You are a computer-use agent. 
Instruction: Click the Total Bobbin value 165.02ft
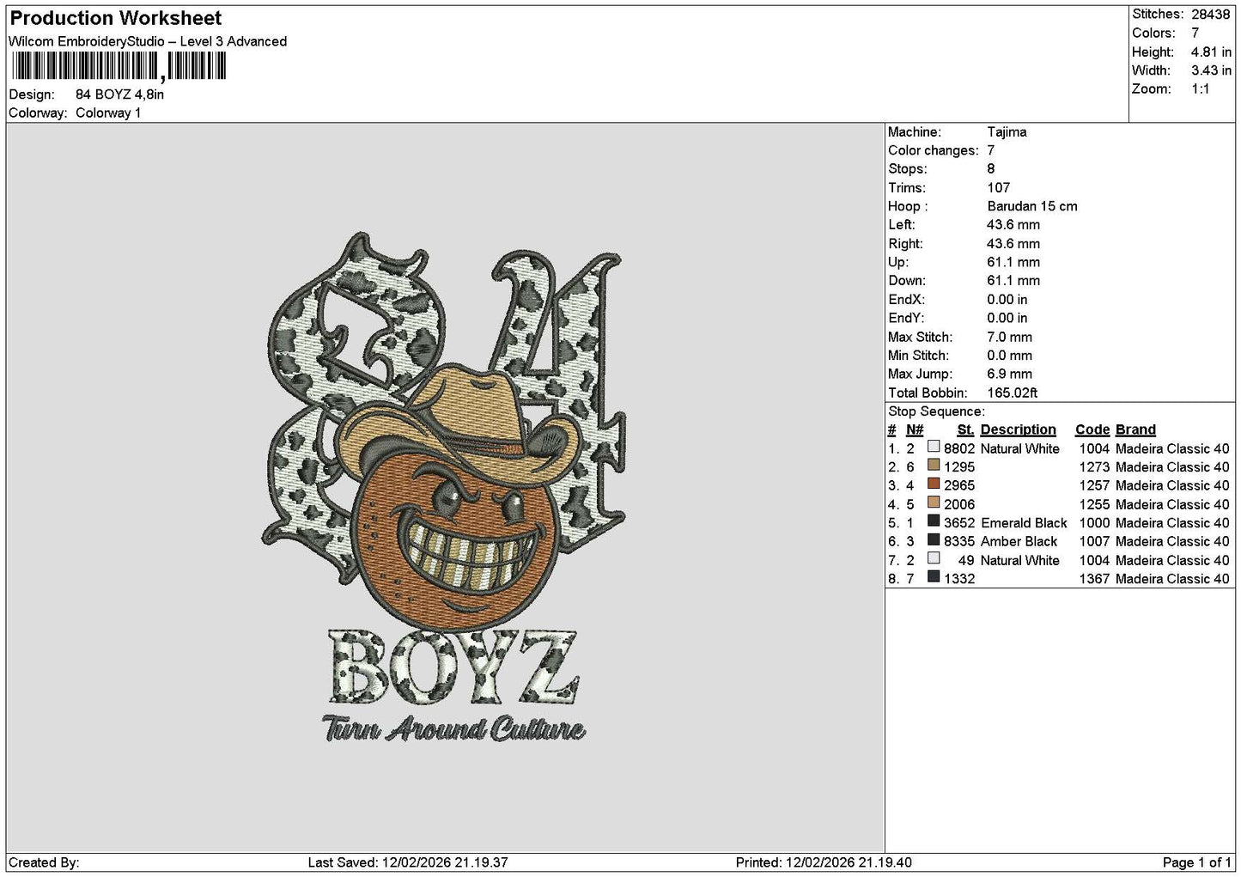pyautogui.click(x=1013, y=393)
